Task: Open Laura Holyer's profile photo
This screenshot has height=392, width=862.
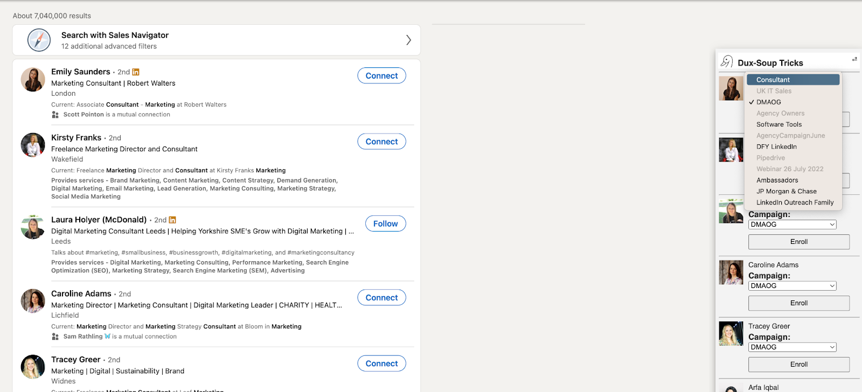Action: (33, 227)
